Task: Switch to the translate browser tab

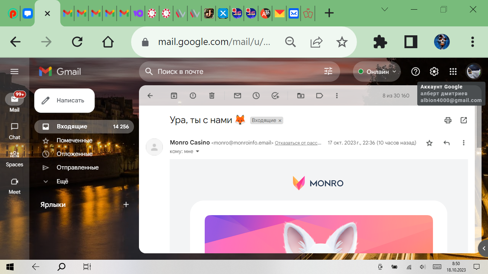Action: [x=265, y=14]
